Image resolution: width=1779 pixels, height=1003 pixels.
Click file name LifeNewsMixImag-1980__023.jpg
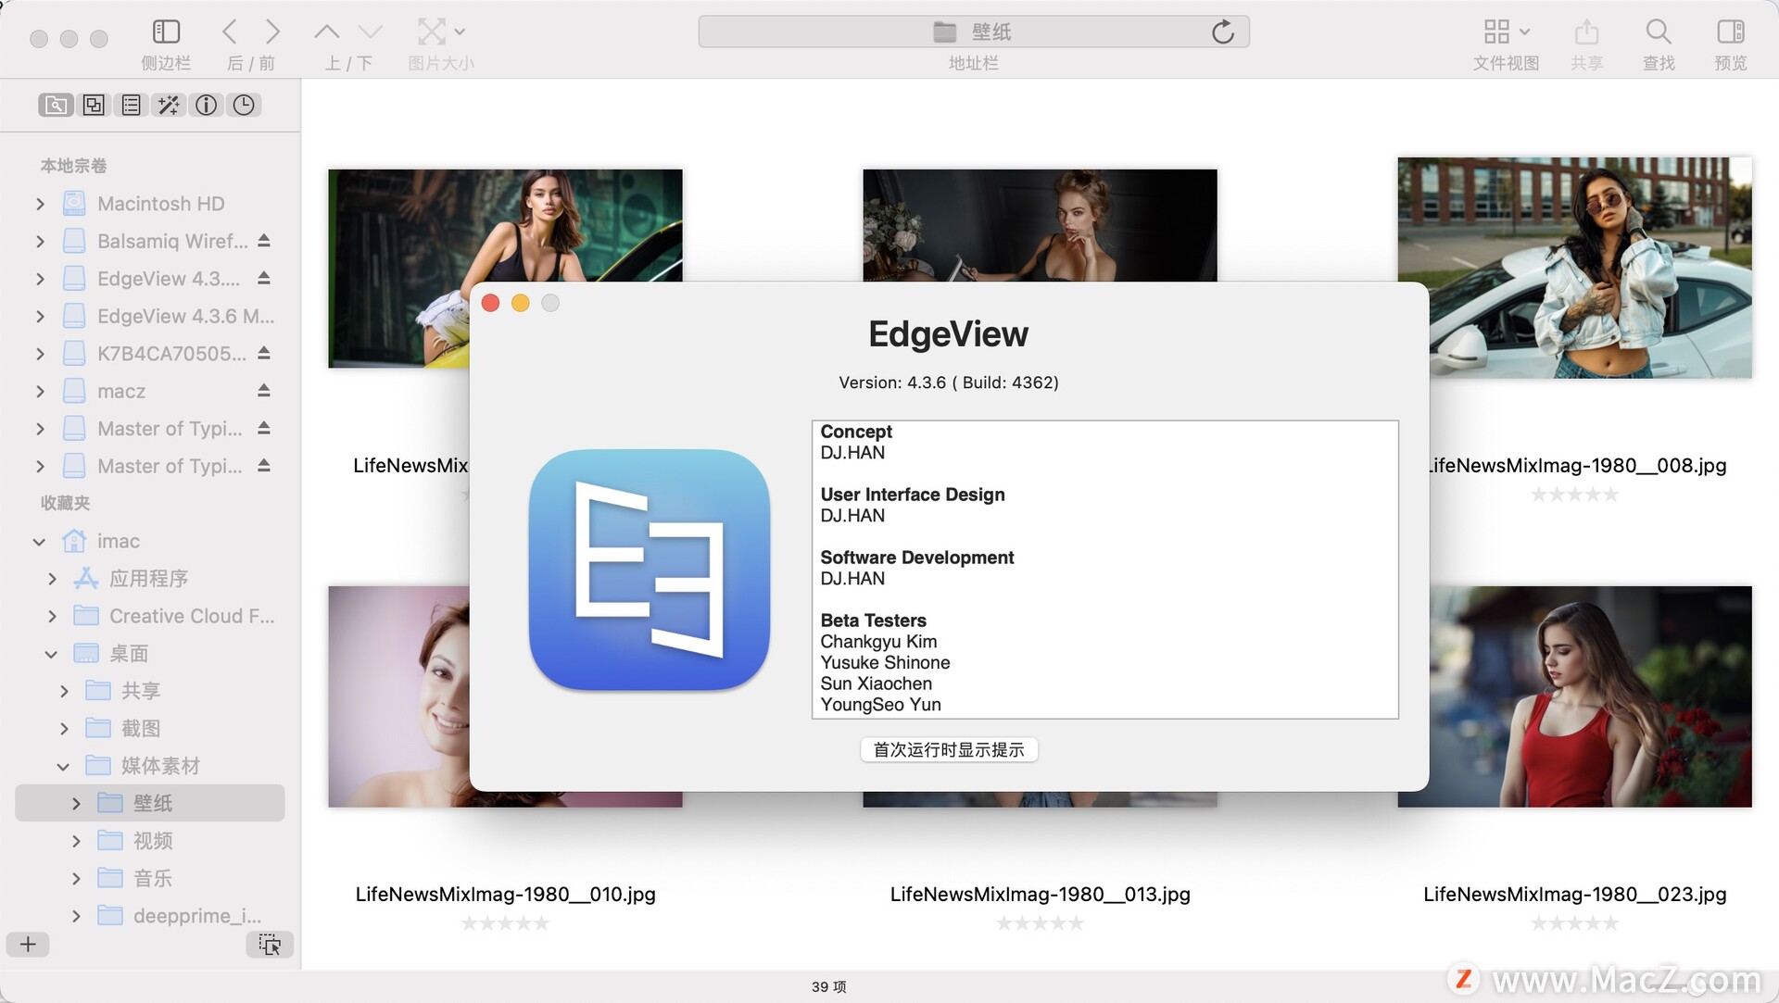tap(1575, 894)
